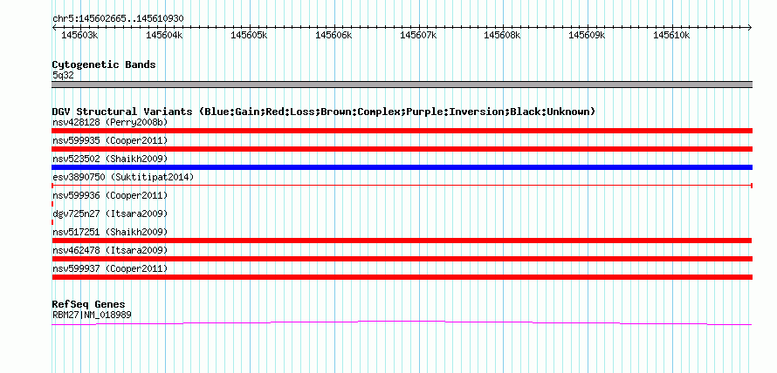The height and width of the screenshot is (373, 777).
Task: Open variant nsv428128 (Perry2008b) label
Action: click(110, 122)
